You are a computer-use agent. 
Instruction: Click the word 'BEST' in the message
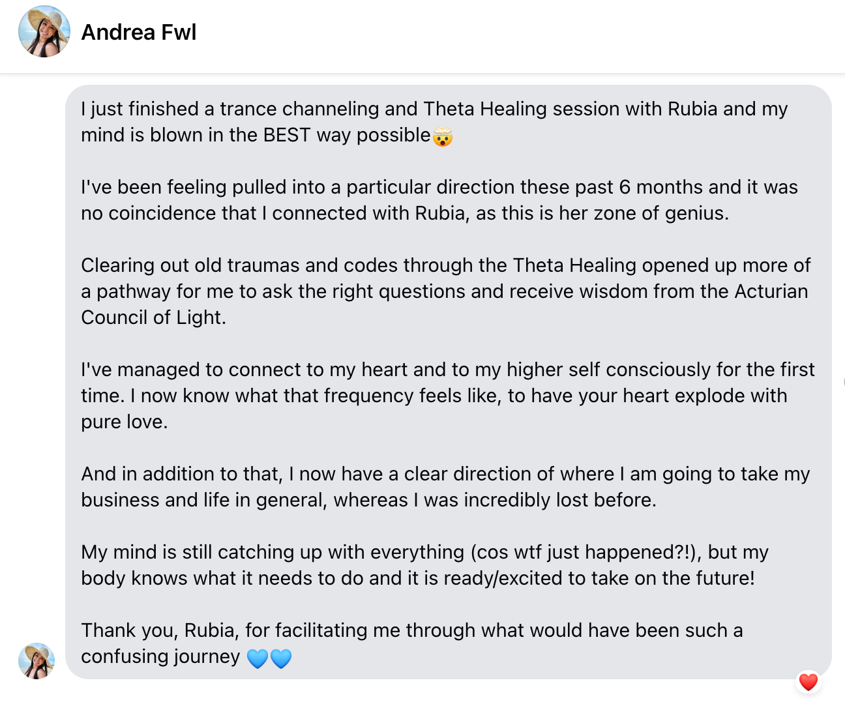[x=287, y=135]
